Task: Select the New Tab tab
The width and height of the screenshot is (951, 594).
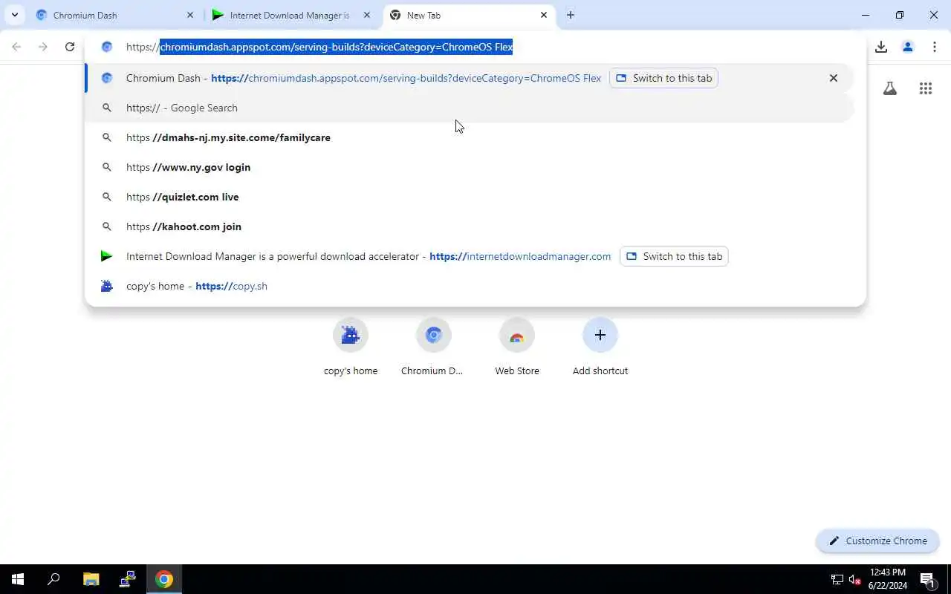Action: [x=470, y=15]
